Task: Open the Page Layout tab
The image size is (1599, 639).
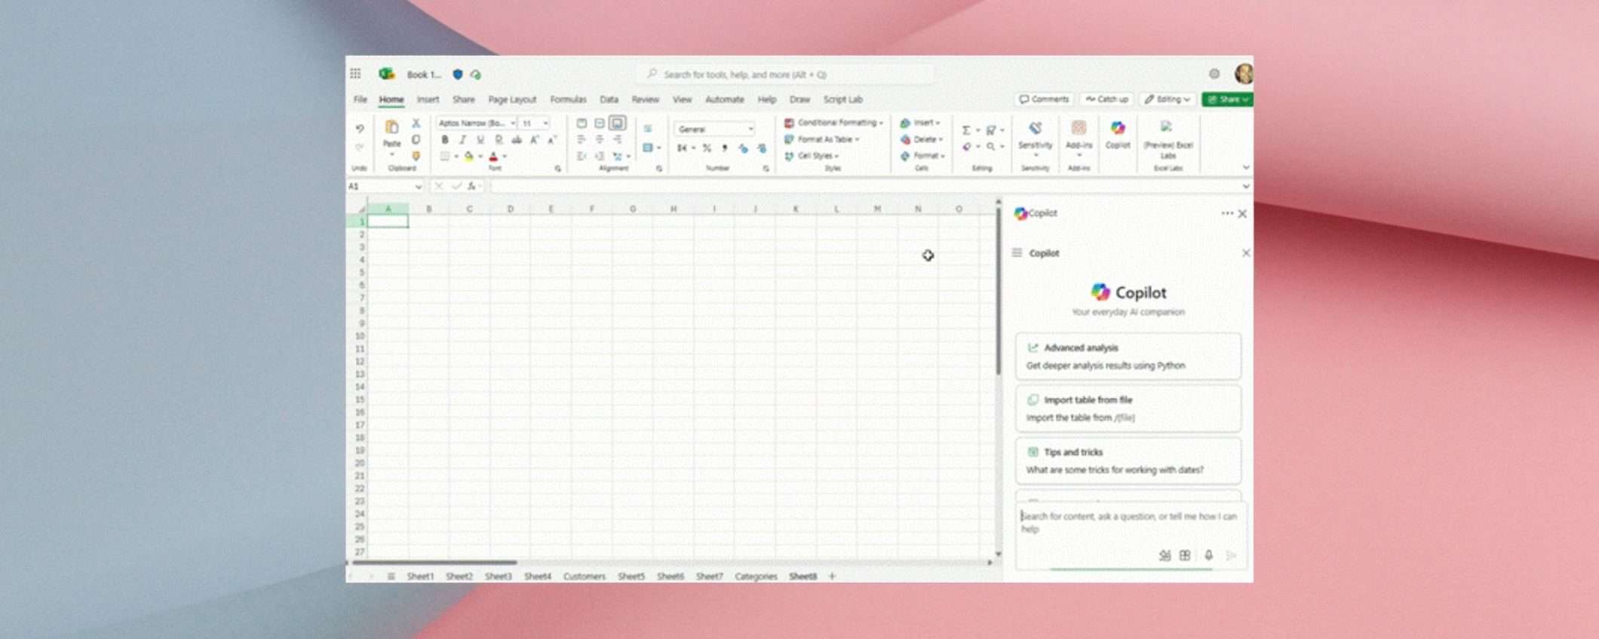Action: 512,99
